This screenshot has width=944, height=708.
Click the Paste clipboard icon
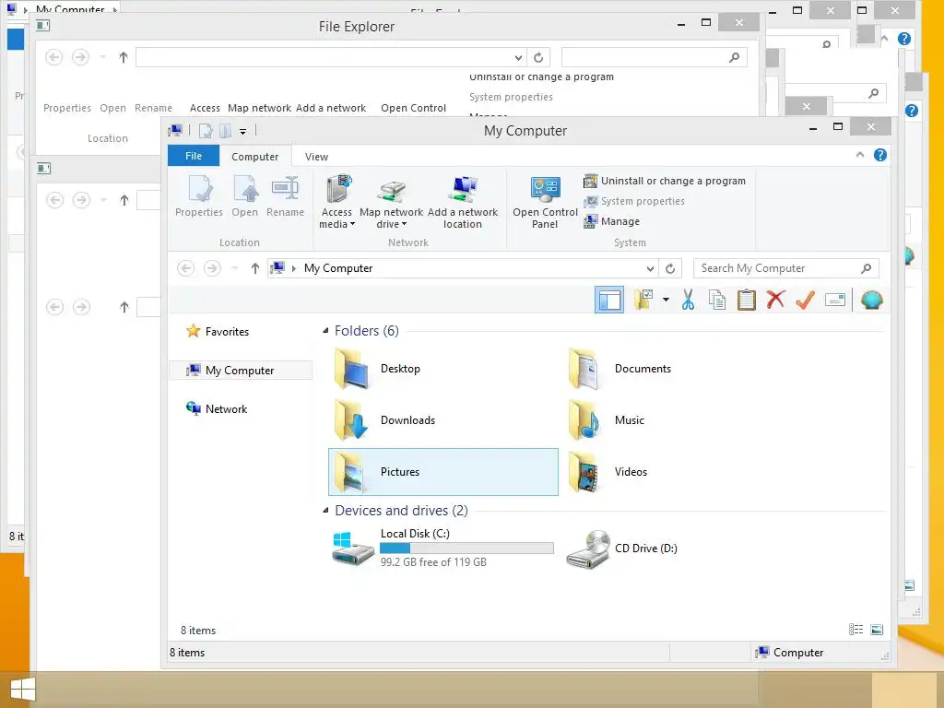coord(747,300)
